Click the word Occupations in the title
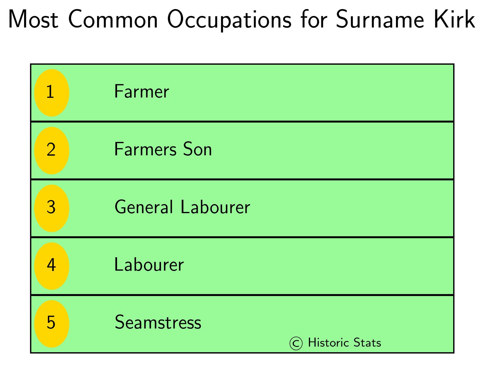 pyautogui.click(x=231, y=20)
